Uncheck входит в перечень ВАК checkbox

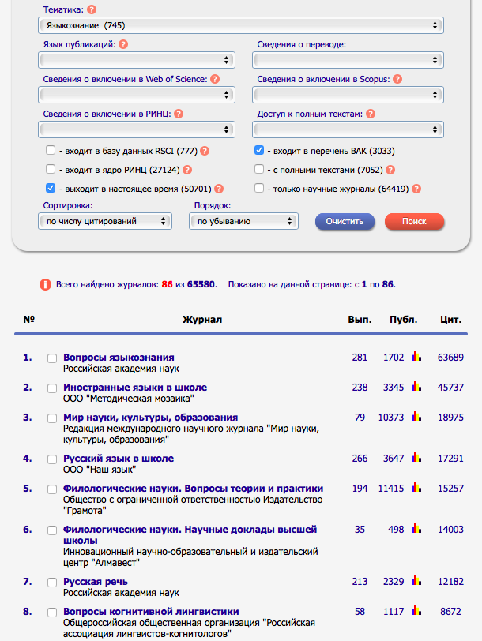click(x=259, y=150)
